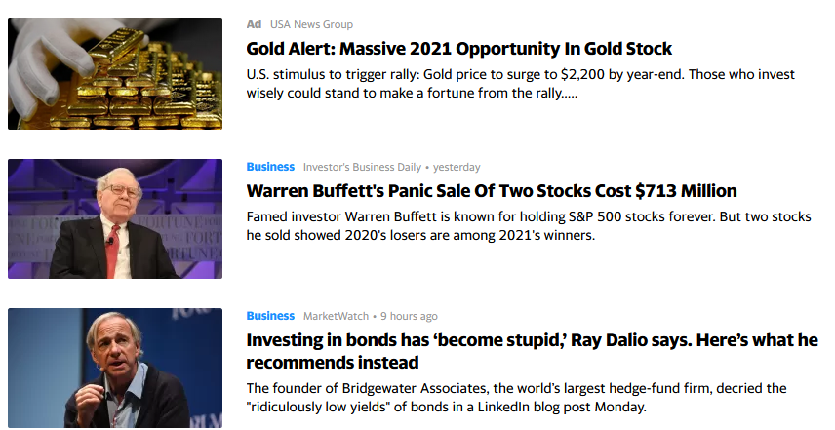Image resolution: width=835 pixels, height=430 pixels.
Task: Click the 'yesterday' timestamp on the Buffett article
Action: click(457, 167)
